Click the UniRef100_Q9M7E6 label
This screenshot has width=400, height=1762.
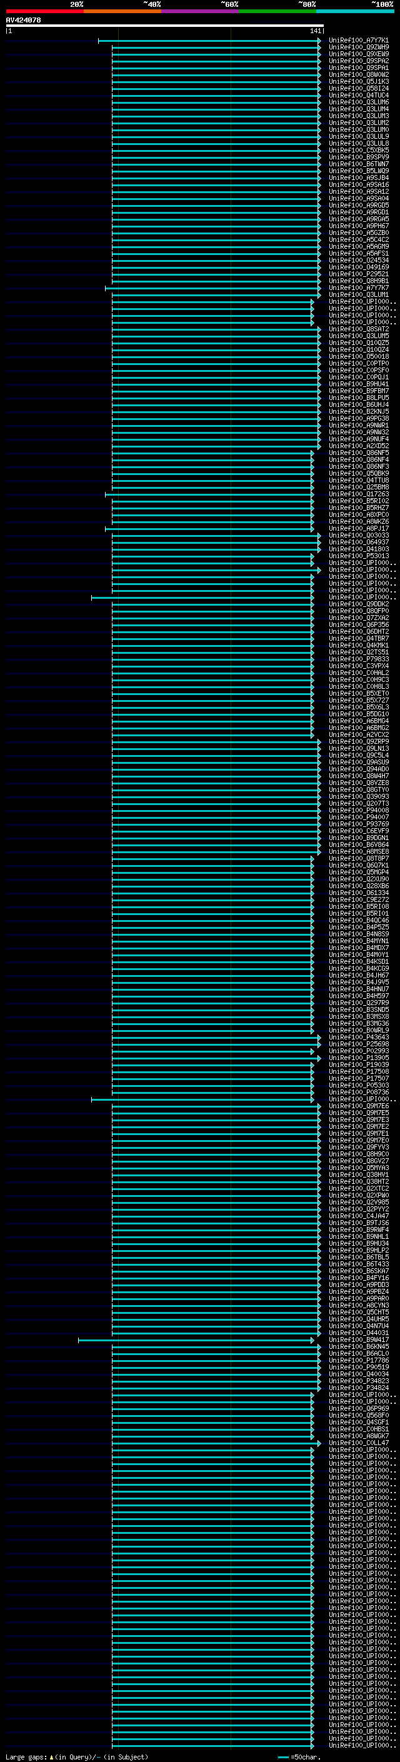(x=358, y=1106)
